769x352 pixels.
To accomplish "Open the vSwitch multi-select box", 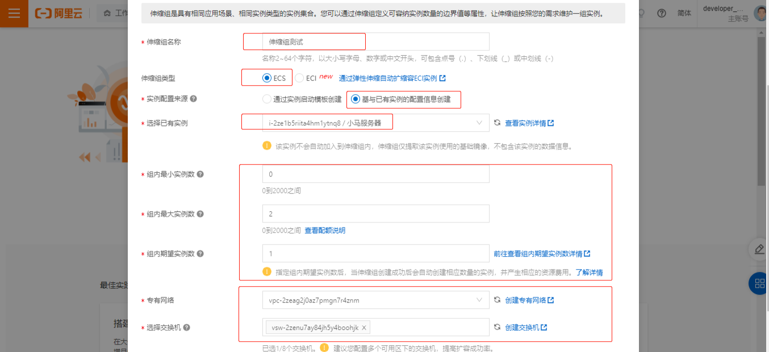I will pos(375,328).
